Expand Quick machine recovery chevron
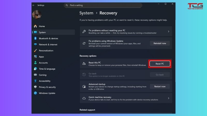This screenshot has height=116, width=207. [168, 98]
